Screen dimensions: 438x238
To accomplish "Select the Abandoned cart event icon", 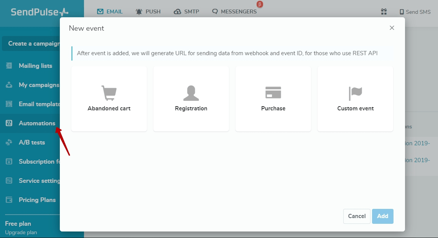I will [x=109, y=92].
